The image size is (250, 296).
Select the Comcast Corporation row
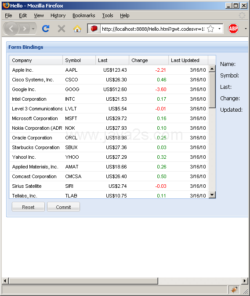[x=109, y=176]
